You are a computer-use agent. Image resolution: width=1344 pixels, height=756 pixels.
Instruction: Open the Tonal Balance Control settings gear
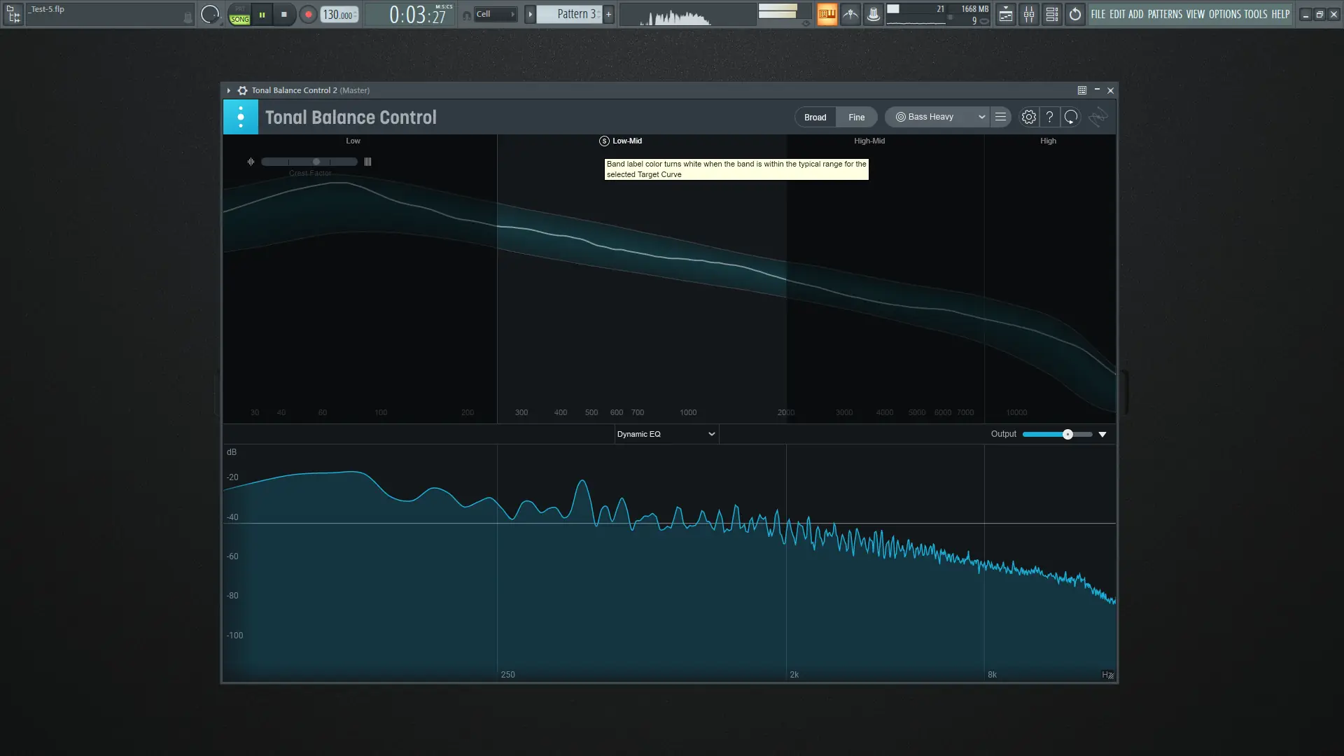1028,117
